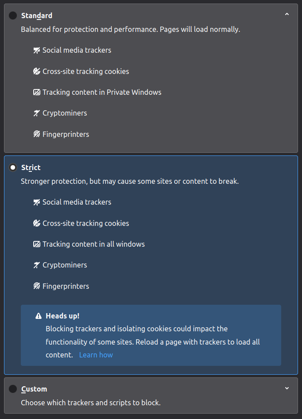The image size is (302, 419).
Task: Click Fingerprinters icon in Standard section
Action: (37, 134)
